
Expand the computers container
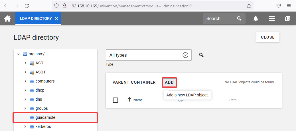25,81
